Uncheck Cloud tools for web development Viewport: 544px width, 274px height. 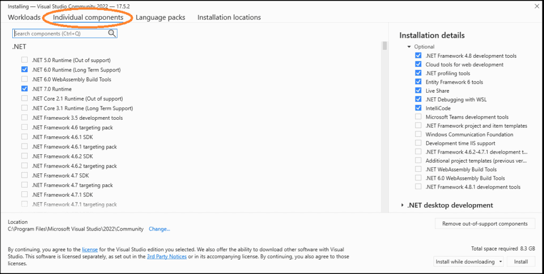click(419, 64)
